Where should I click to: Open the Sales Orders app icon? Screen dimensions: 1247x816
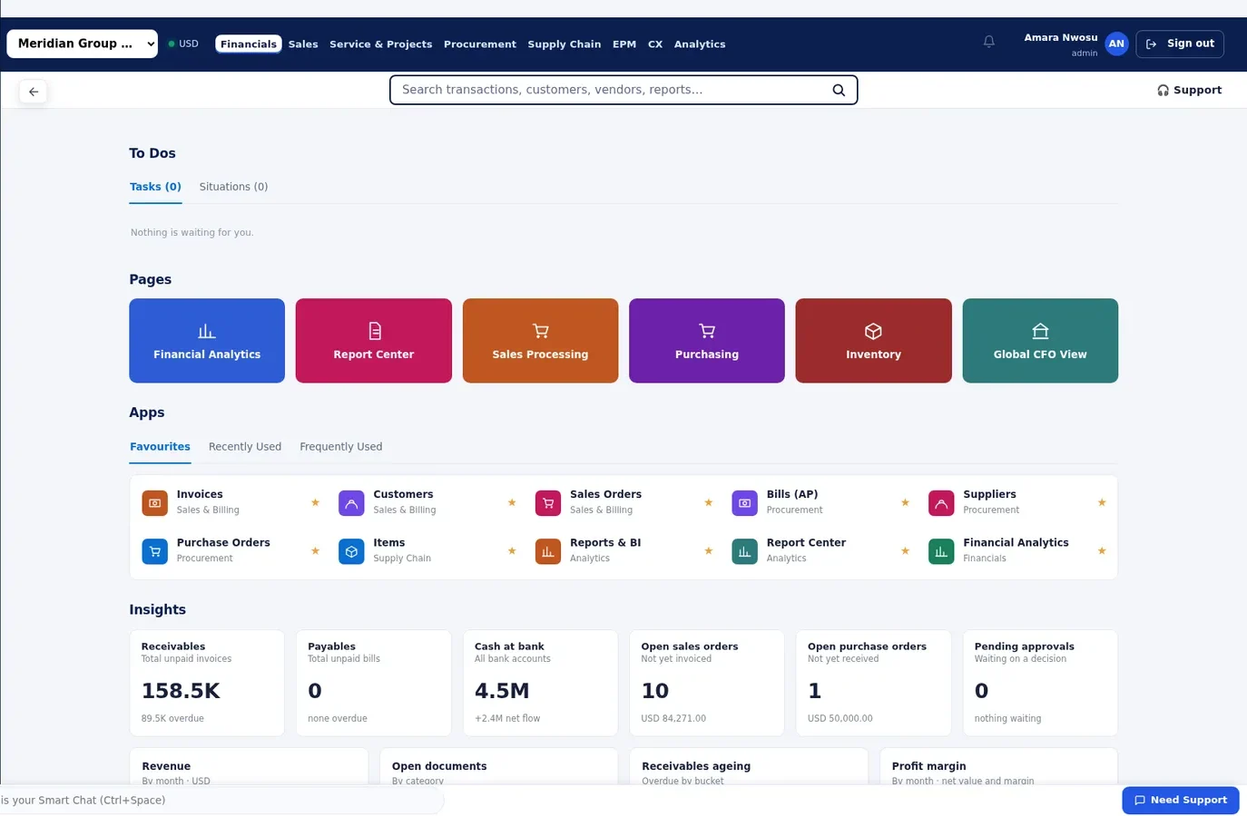548,502
